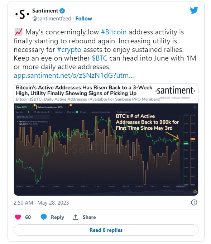Select the Price (BTC) metric tab

[x=21, y=107]
